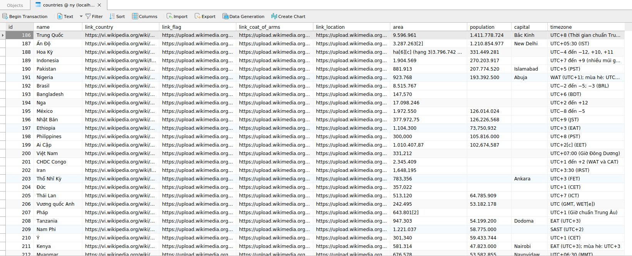Click the Text view icon

tap(60, 16)
